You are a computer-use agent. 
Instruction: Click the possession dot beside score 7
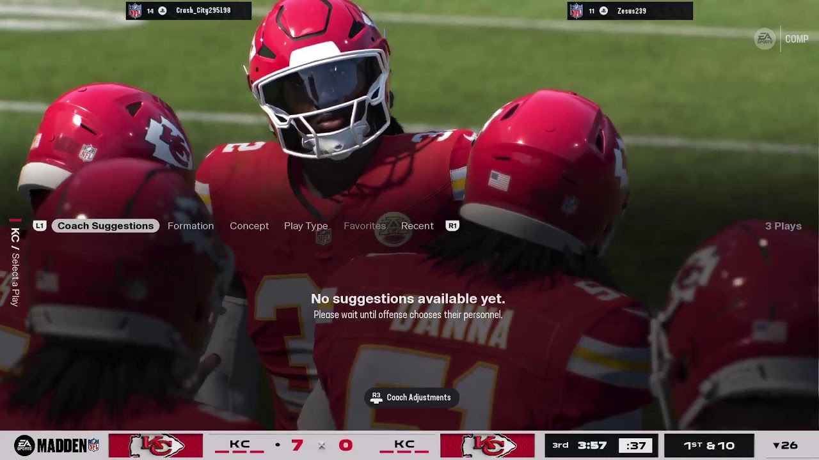pos(278,445)
